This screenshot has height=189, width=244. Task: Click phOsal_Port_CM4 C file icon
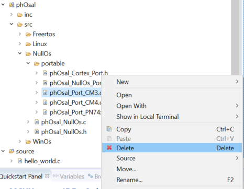[45, 102]
